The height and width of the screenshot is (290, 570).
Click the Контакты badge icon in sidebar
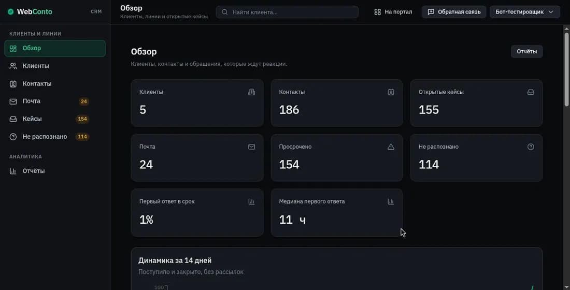pos(13,83)
